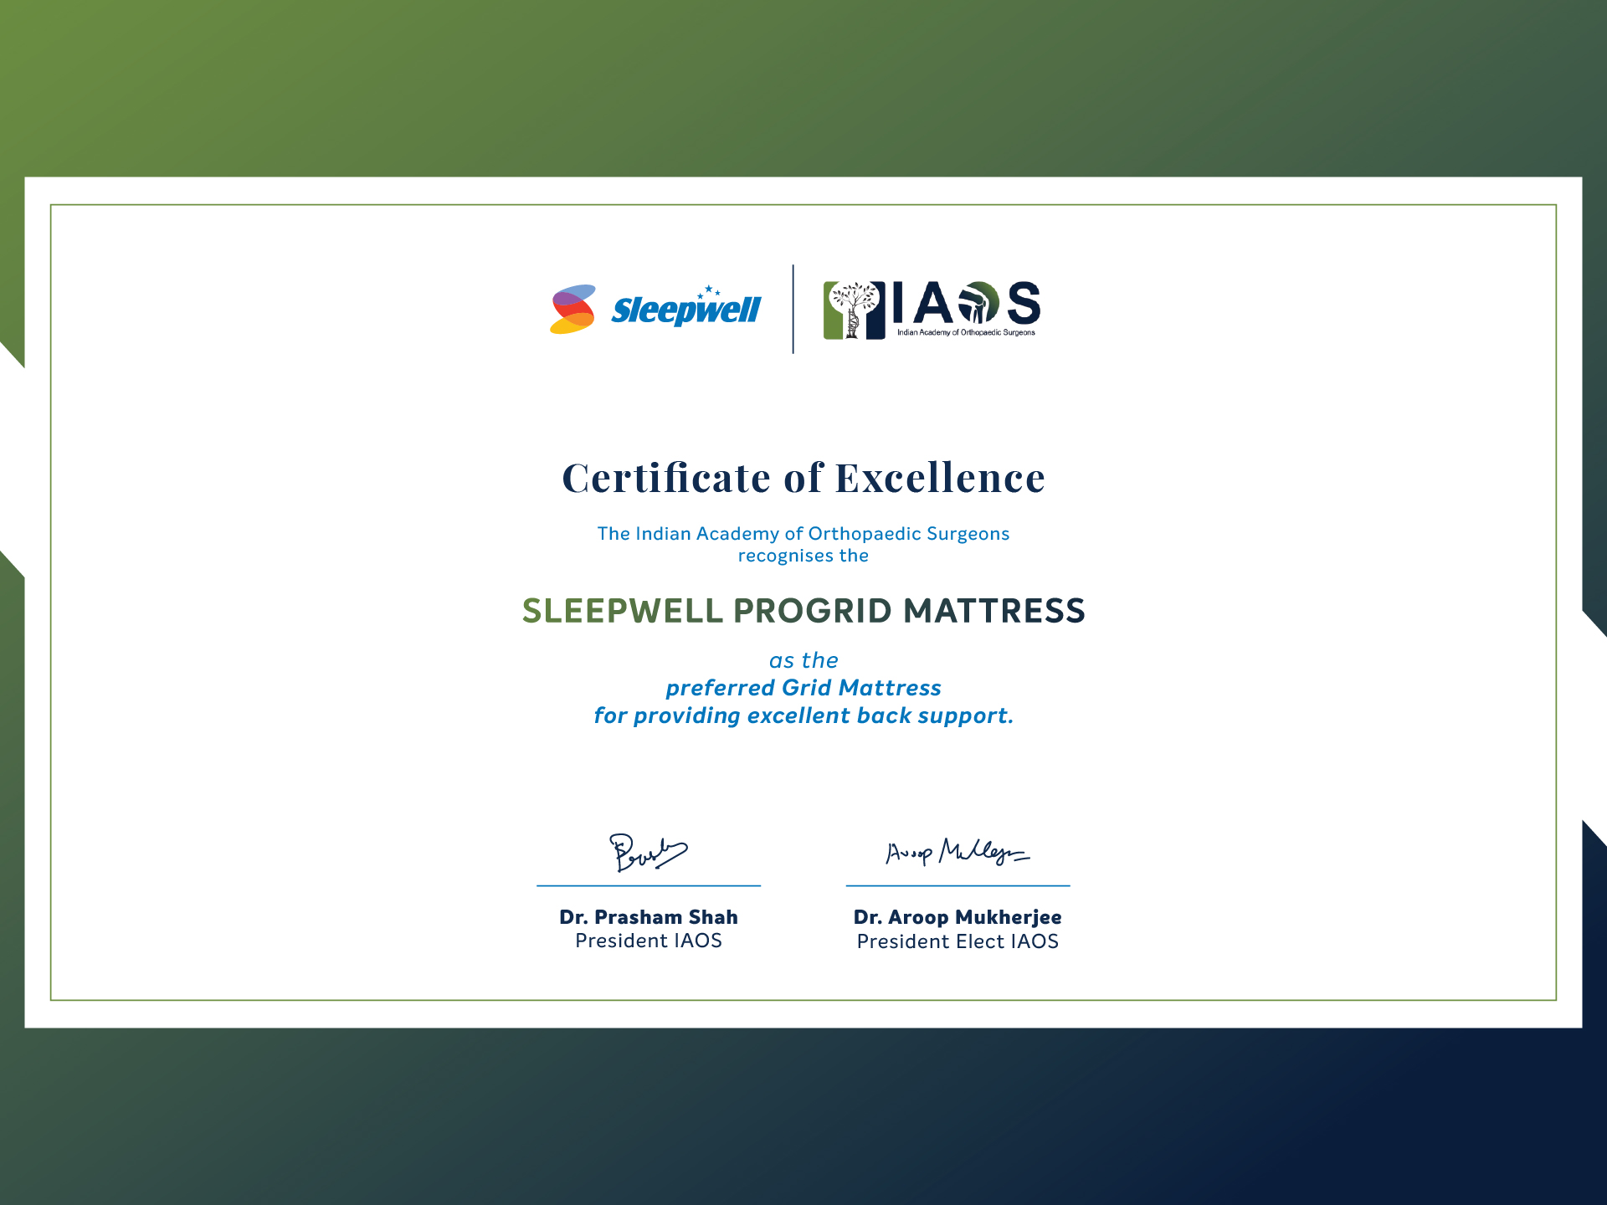Click Dr. Prasham Shah's signature
Image resolution: width=1607 pixels, height=1205 pixels.
click(647, 853)
